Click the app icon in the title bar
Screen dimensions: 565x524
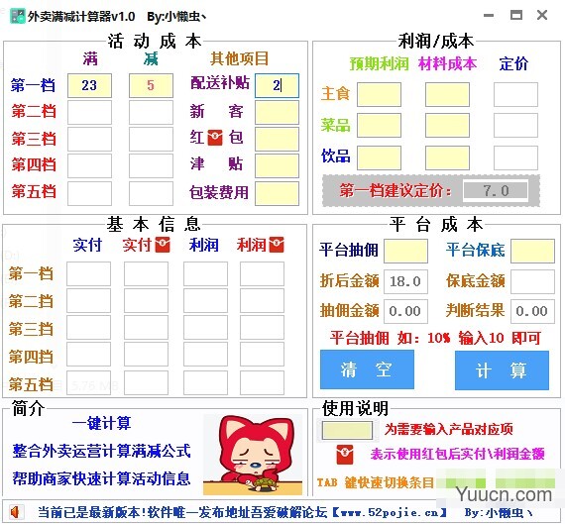pyautogui.click(x=17, y=16)
